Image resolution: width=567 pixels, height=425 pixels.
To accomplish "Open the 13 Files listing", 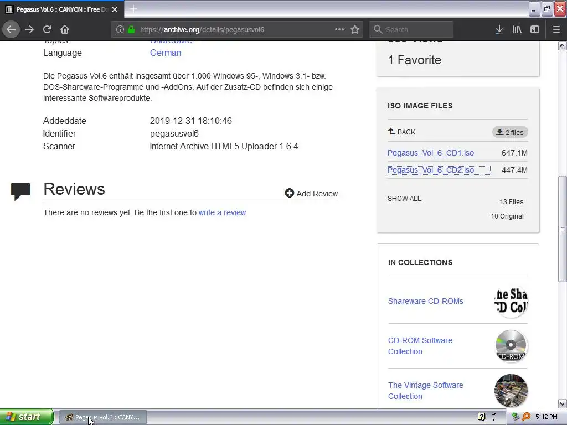I will click(511, 201).
